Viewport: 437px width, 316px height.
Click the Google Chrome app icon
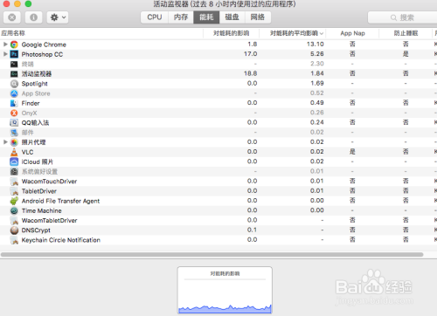[x=14, y=45]
